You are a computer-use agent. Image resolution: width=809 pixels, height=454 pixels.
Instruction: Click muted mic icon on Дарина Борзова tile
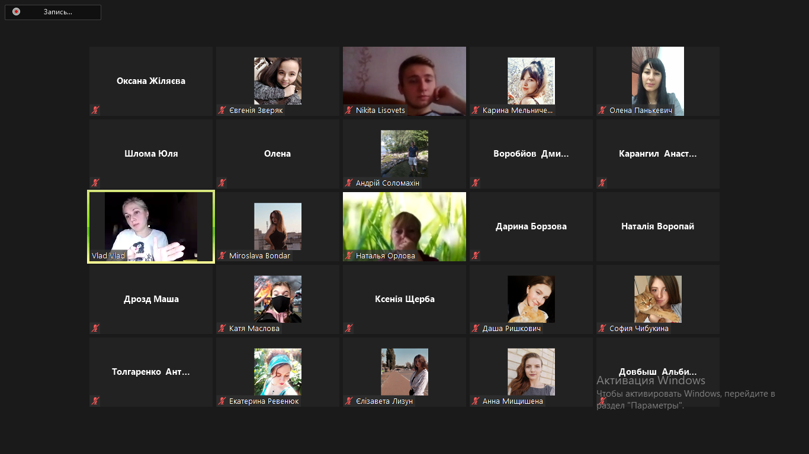click(x=476, y=255)
